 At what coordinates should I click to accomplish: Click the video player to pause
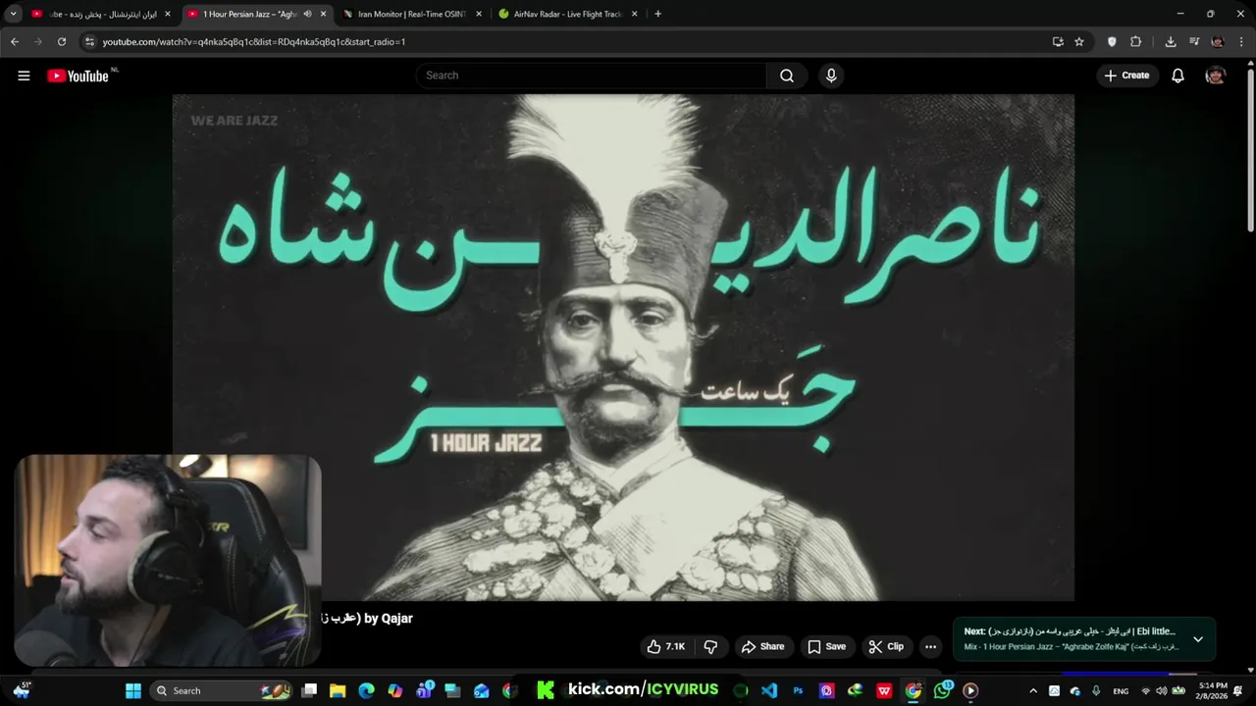[x=623, y=347]
